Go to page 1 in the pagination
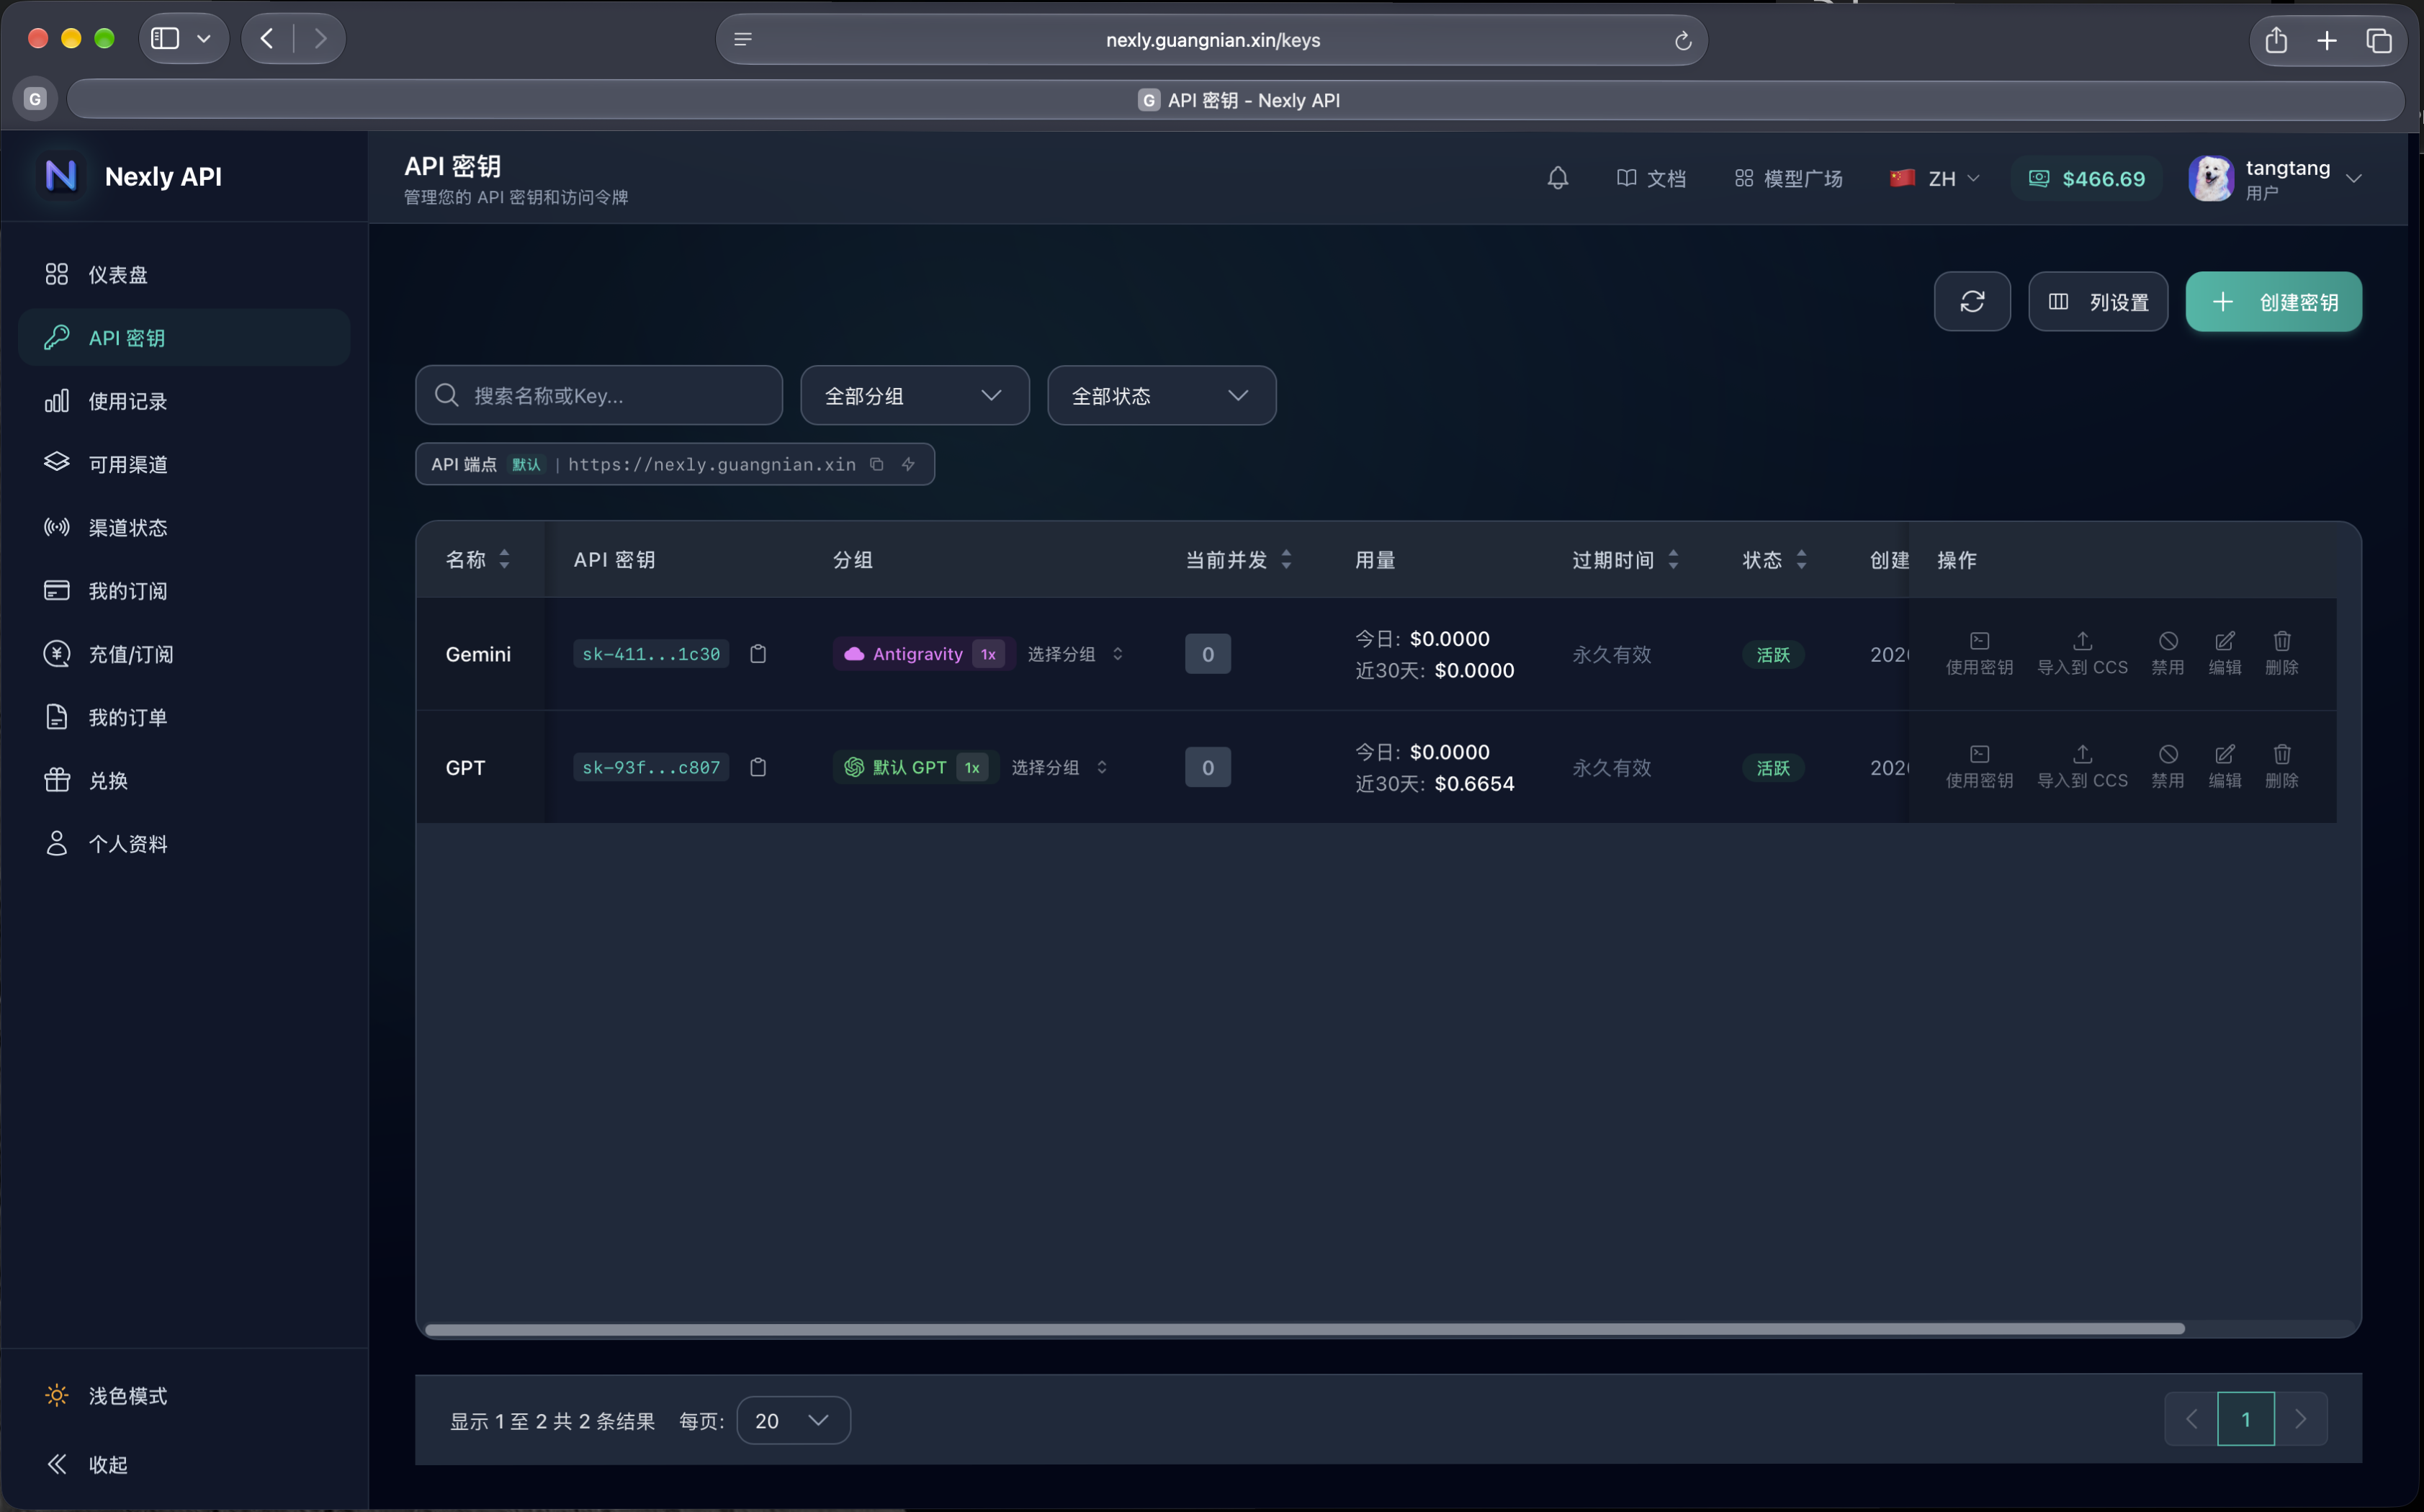This screenshot has width=2424, height=1512. (2245, 1419)
